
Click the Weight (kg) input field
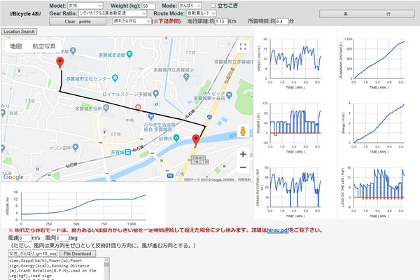click(148, 5)
